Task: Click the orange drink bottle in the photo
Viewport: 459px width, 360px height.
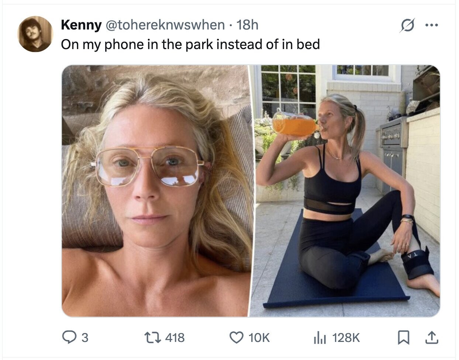Action: [x=296, y=124]
